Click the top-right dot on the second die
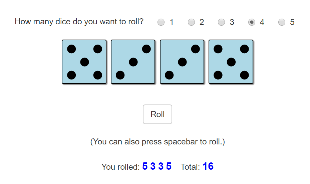 click(146, 49)
